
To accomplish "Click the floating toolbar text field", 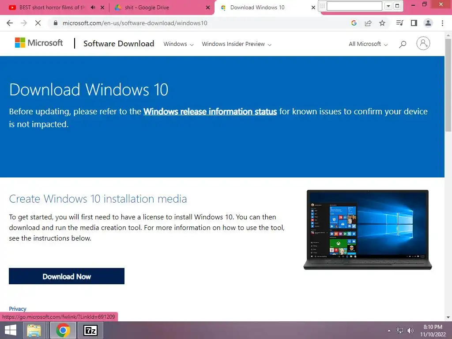I will (354, 6).
